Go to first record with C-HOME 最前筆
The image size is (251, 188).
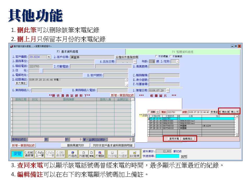[29, 154]
